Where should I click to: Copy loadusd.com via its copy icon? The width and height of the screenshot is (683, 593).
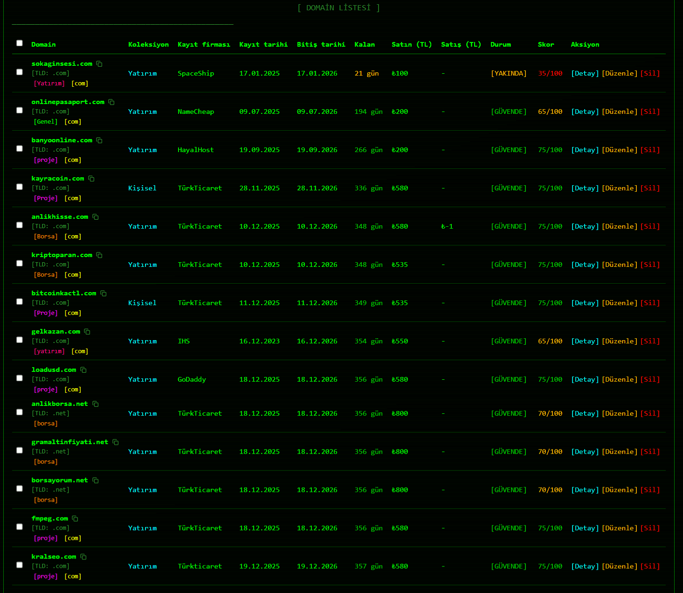click(83, 370)
